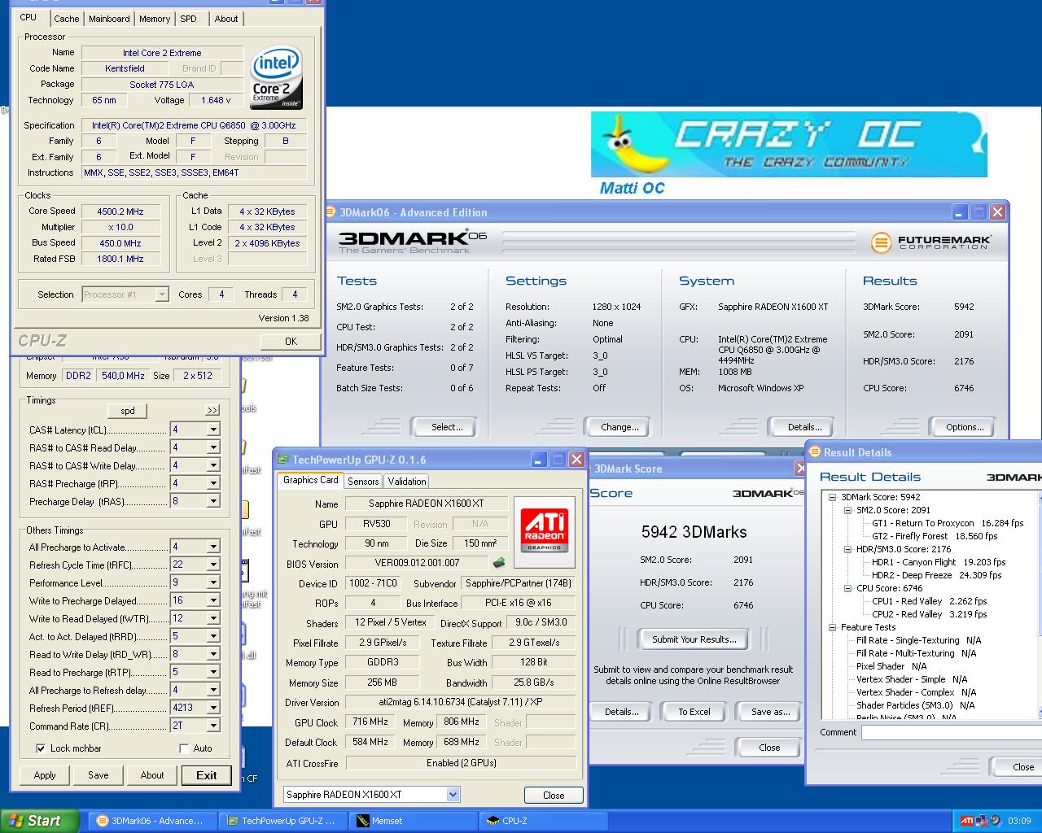
Task: Open the RAS# to CAS# Read Delay dropdown
Action: (213, 447)
